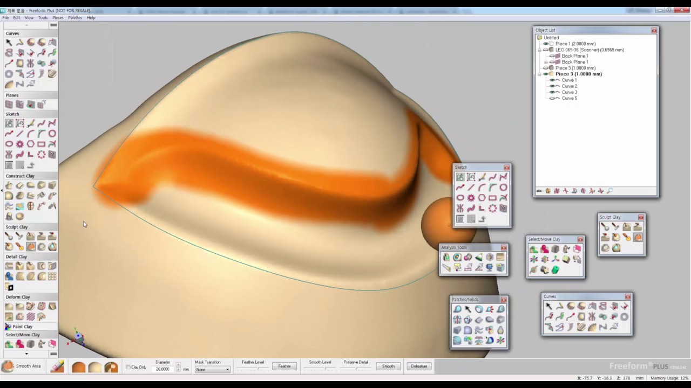Click the black square icon under Detail Clay
691x388 pixels.
(9, 287)
